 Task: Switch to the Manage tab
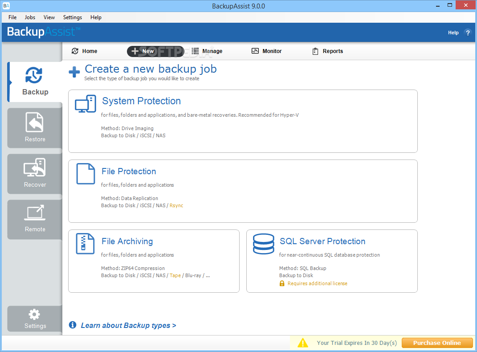click(207, 51)
